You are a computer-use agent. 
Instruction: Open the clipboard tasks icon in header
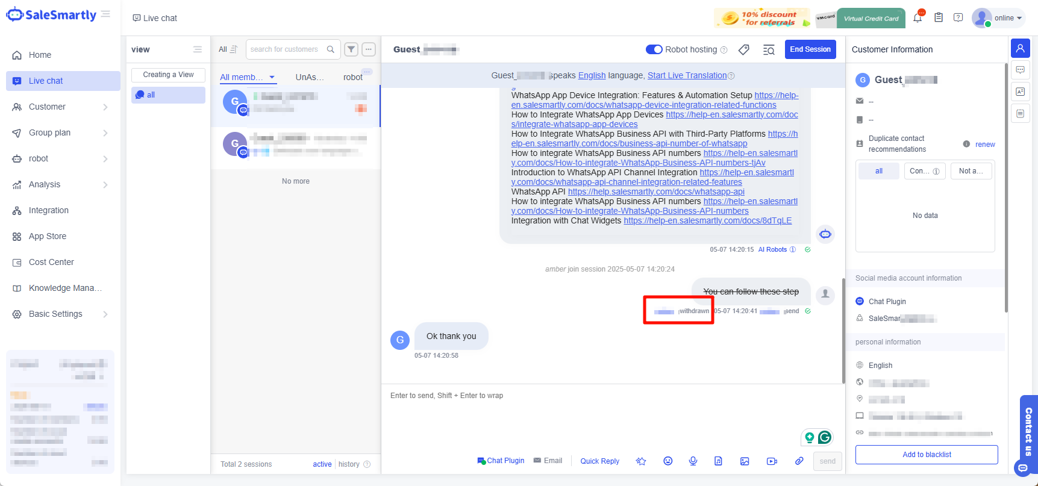click(939, 17)
